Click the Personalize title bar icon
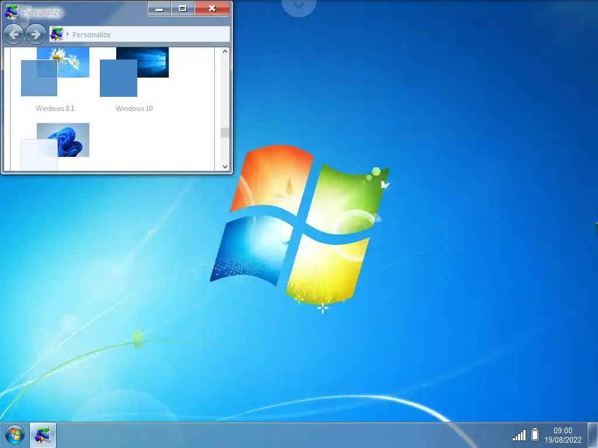The height and width of the screenshot is (448, 598). tap(11, 12)
